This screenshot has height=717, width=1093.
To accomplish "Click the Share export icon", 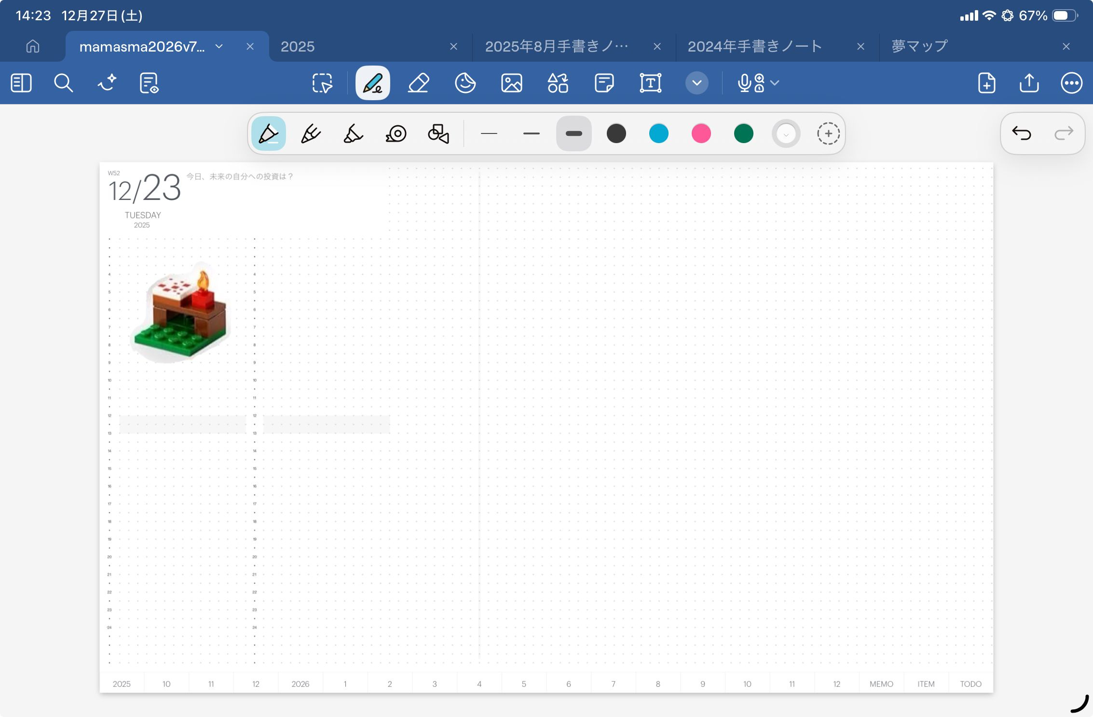I will coord(1029,83).
